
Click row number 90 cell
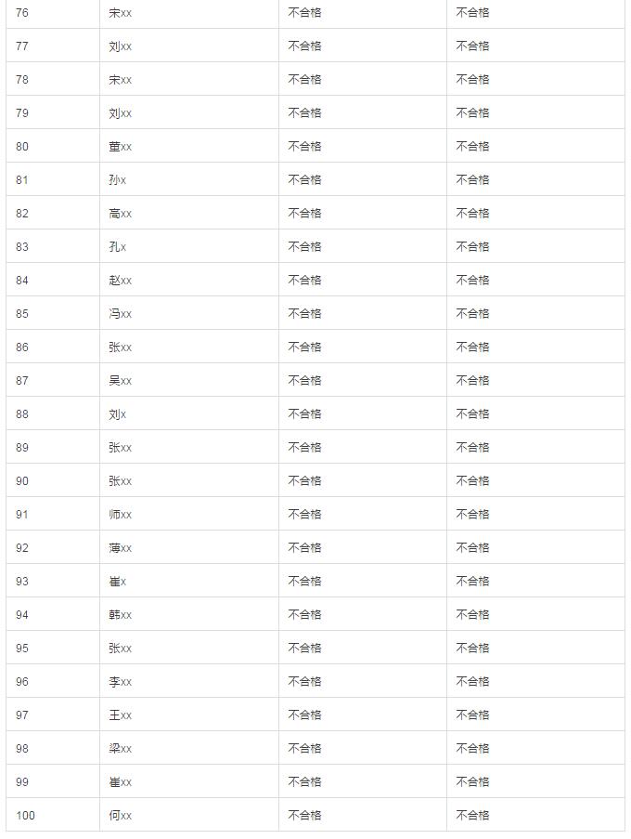coord(22,481)
